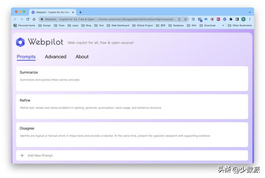This screenshot has height=178, width=265.
Task: Open the Summarize prompt card
Action: pyautogui.click(x=132, y=79)
